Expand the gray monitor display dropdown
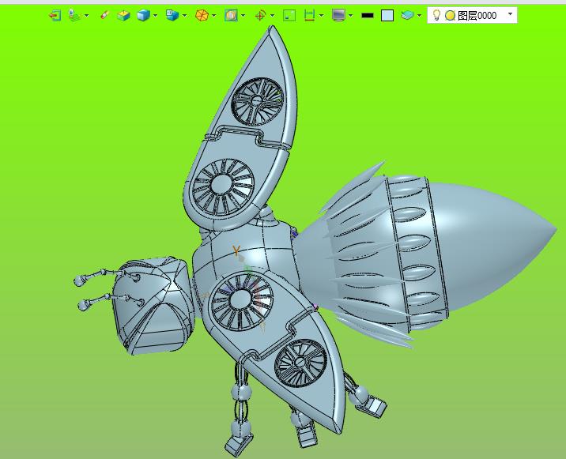566x459 pixels. tap(350, 16)
